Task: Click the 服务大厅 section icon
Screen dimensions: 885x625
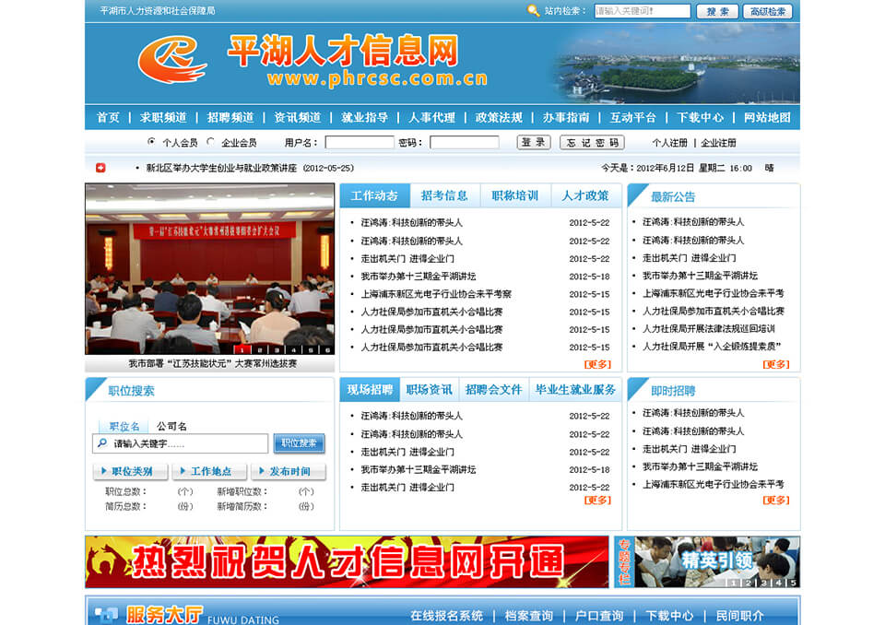Action: click(106, 614)
